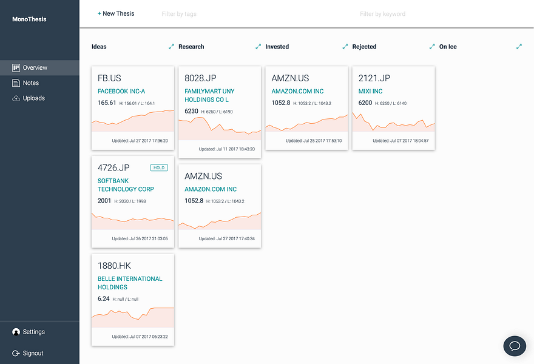Focus the Filter by tags field
Image resolution: width=534 pixels, height=364 pixels.
179,14
